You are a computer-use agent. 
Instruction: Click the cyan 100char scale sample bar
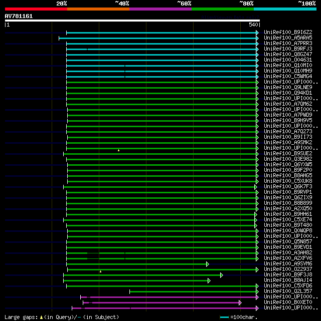click(224, 317)
